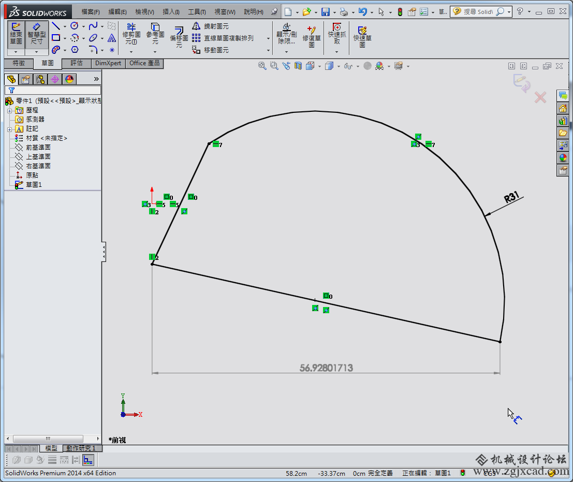
Task: Open the 檔案(F) File menu
Action: (x=90, y=12)
